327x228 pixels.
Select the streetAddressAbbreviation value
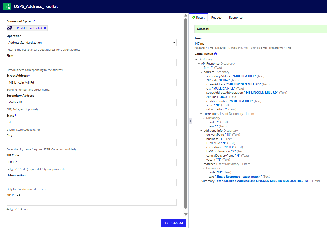pyautogui.click(x=261, y=93)
